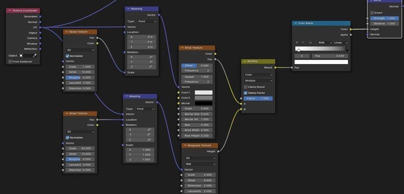Viewport: 404px width, 194px height.
Task: Click the Detail 8.800 field
Action: tap(200, 180)
